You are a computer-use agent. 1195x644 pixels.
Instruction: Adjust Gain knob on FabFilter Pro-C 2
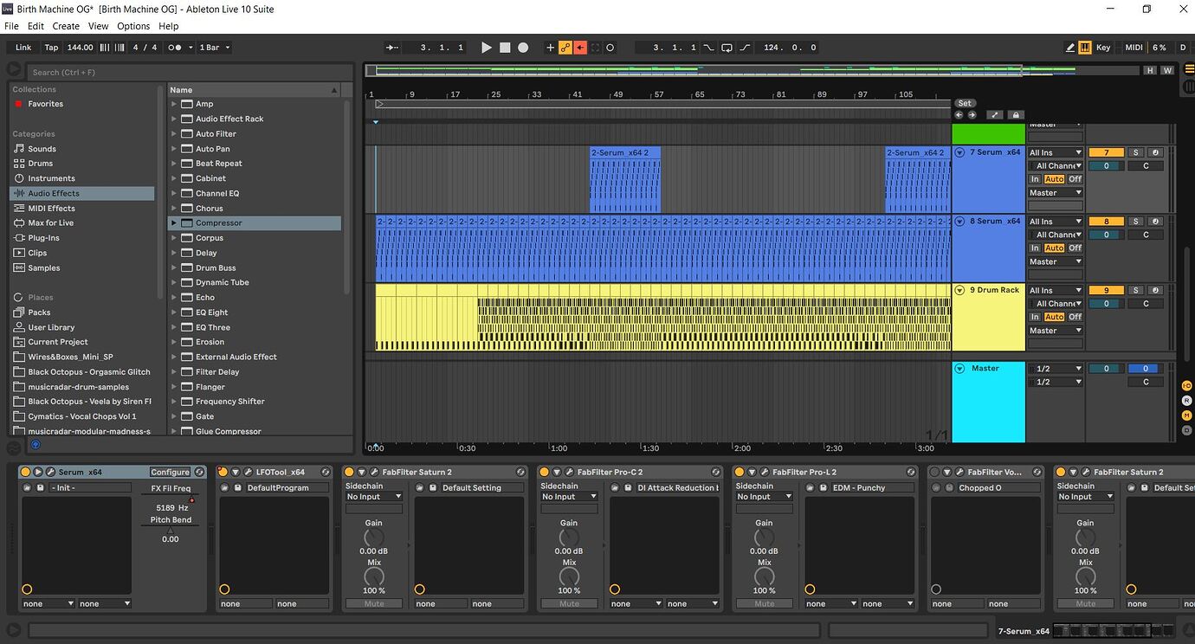[569, 538]
